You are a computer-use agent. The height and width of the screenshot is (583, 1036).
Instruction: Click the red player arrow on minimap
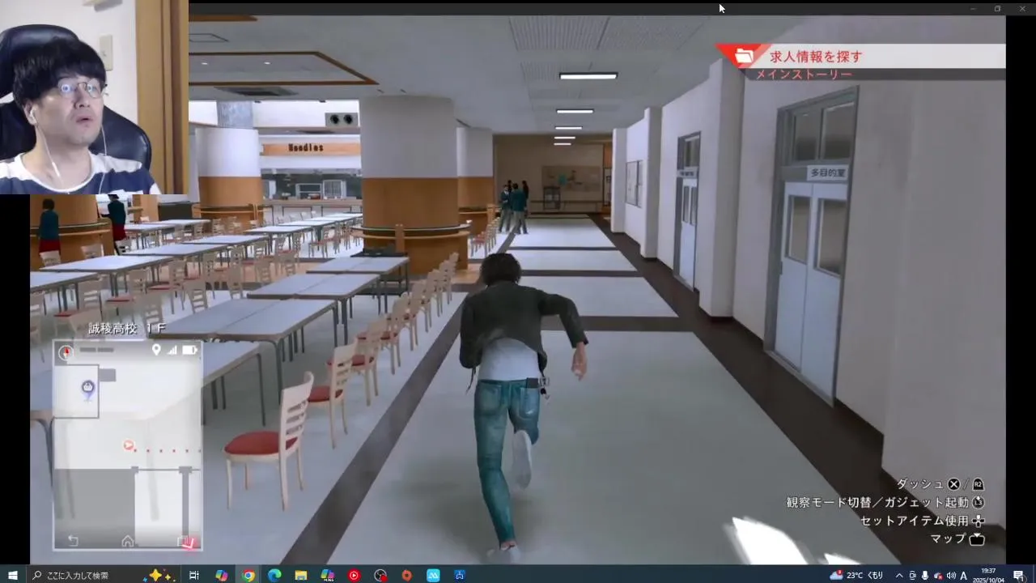point(128,445)
